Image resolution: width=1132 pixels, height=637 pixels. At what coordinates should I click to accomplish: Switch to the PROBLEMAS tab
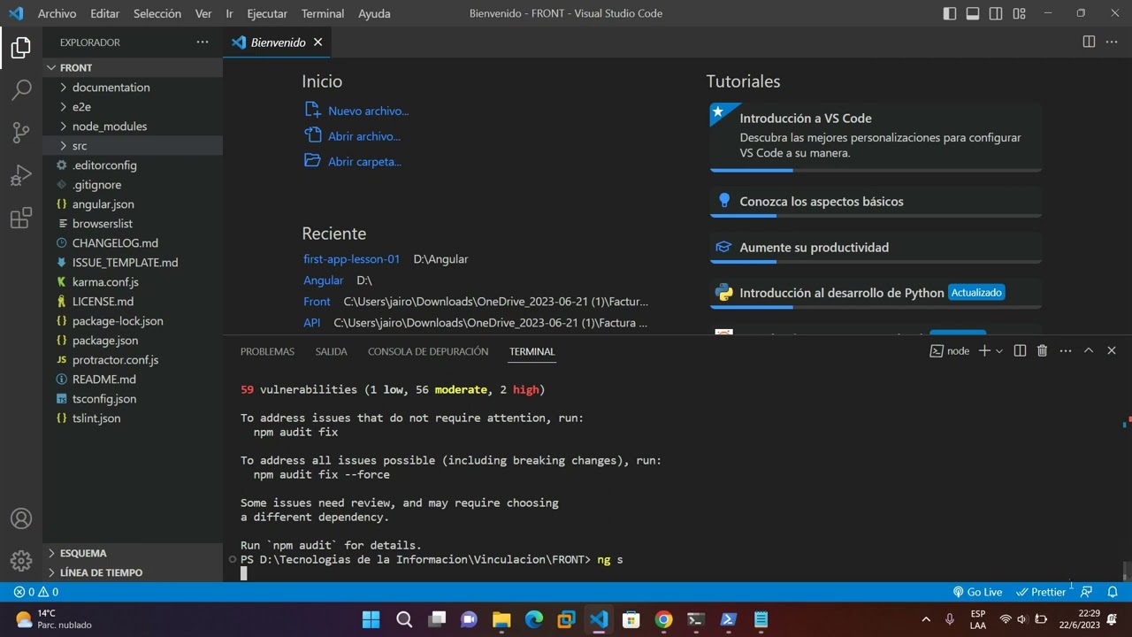(267, 351)
